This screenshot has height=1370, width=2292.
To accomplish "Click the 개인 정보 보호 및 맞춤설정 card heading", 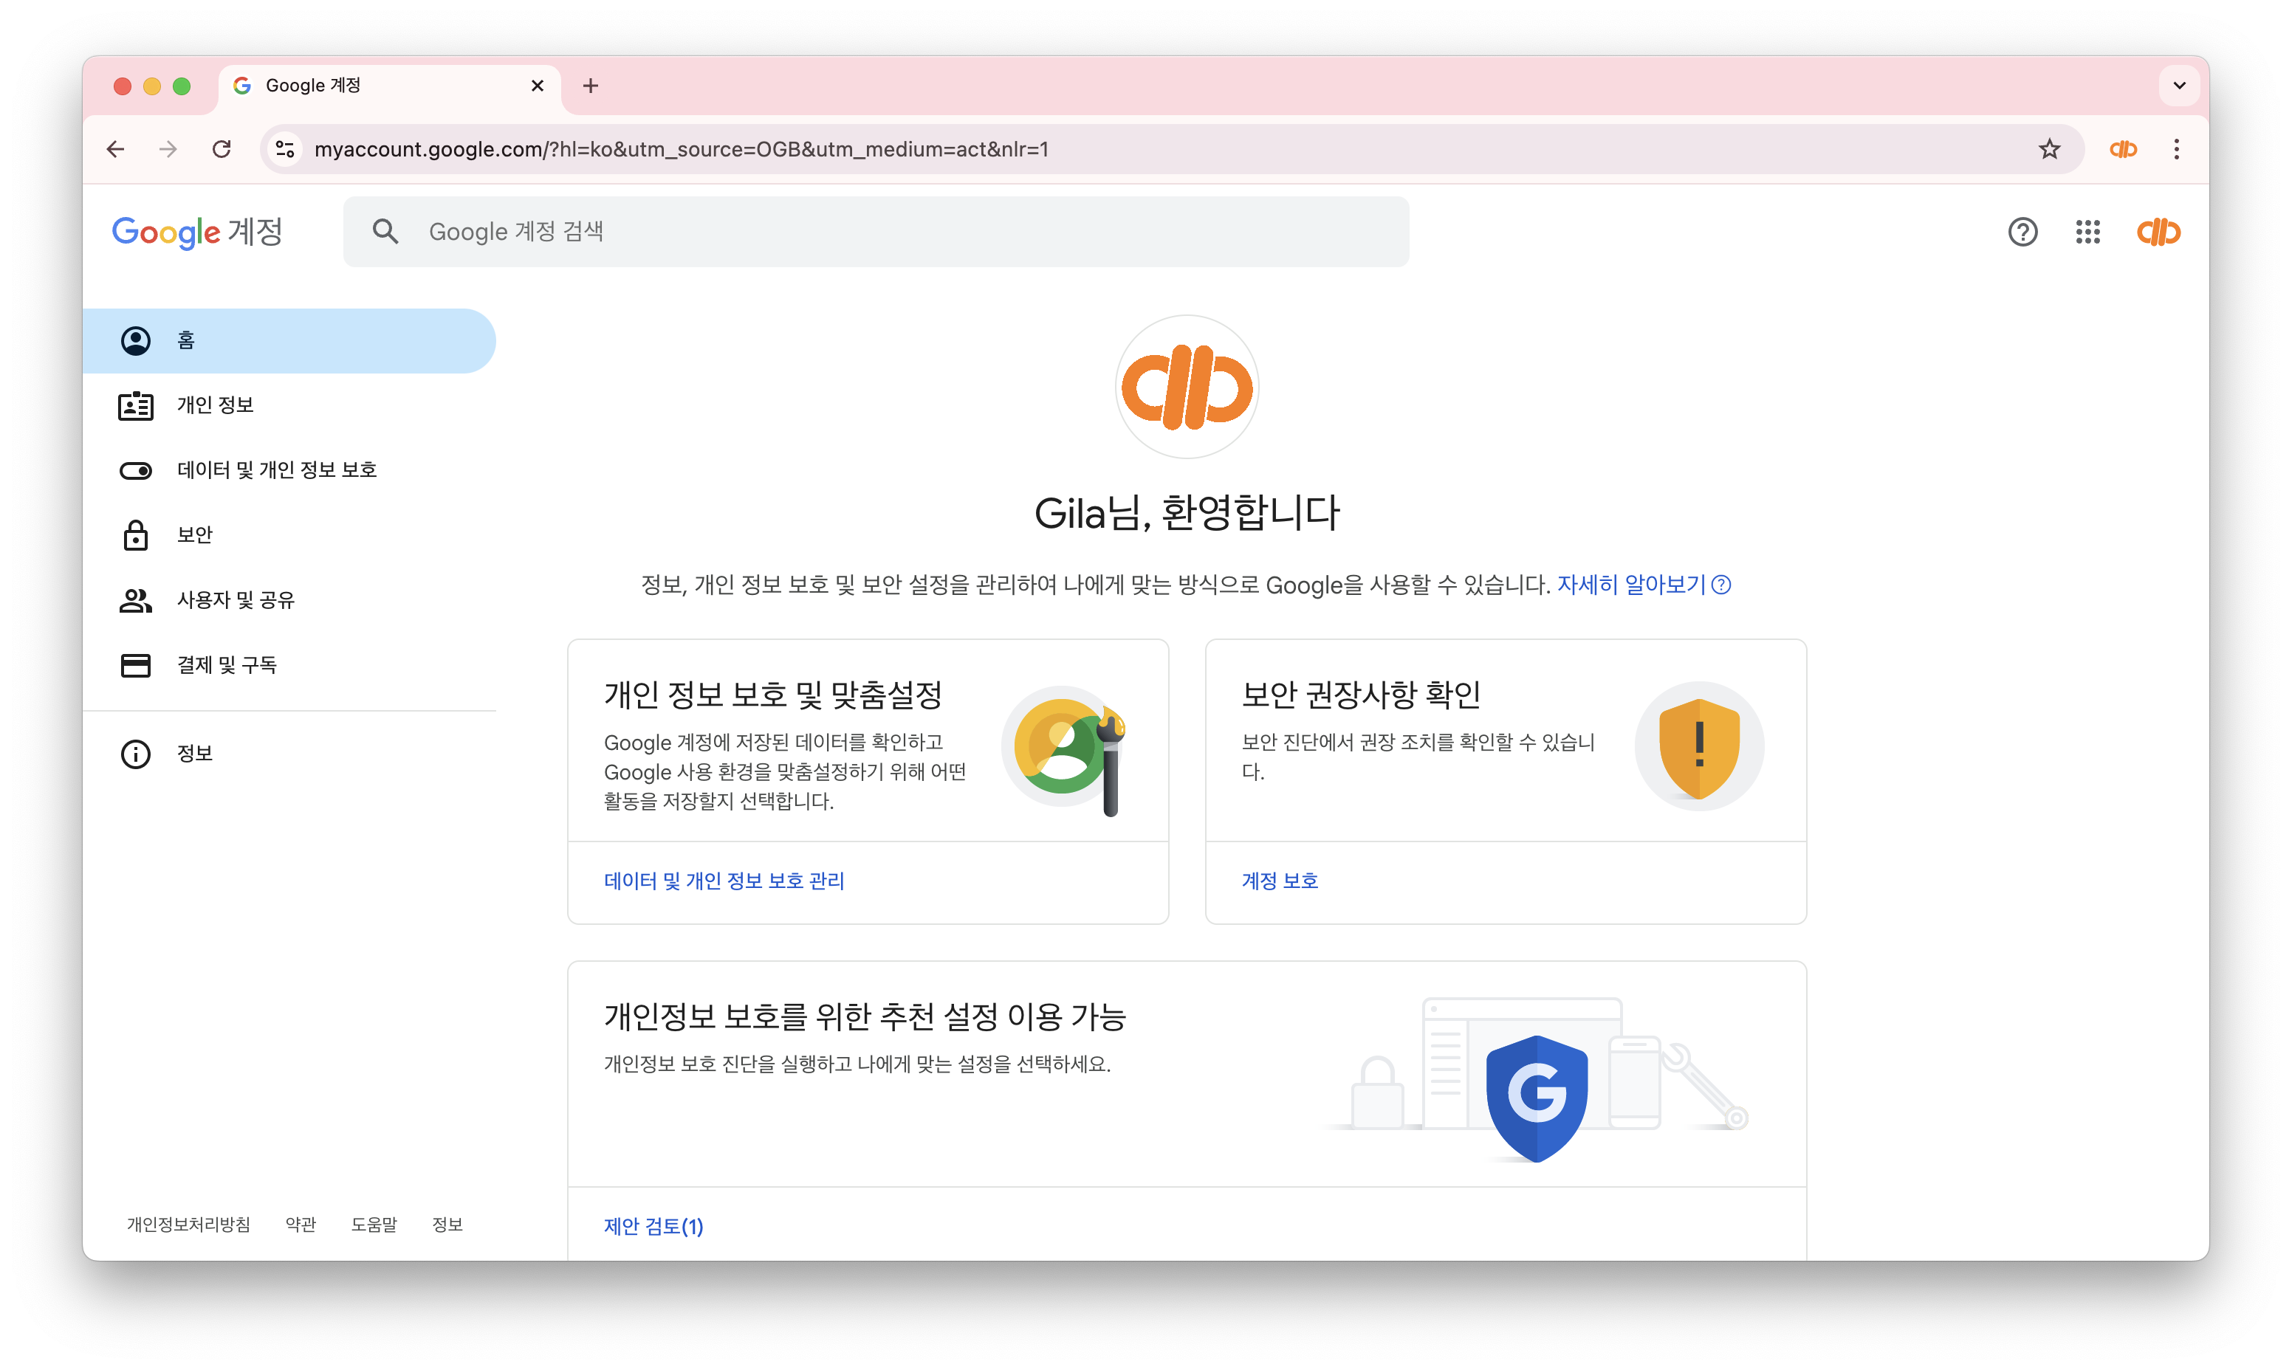I will 773,695.
